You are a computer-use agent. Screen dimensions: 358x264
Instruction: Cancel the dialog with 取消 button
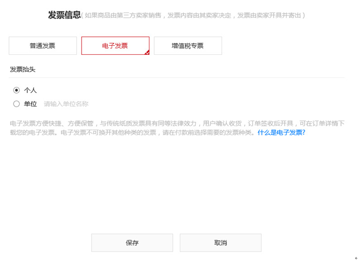[221, 243]
